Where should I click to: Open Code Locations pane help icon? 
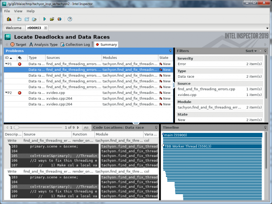(x=156, y=128)
